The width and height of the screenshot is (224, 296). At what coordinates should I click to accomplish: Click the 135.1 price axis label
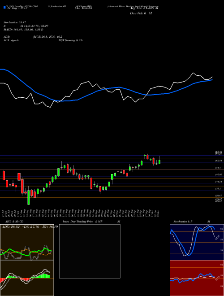tap(218, 188)
